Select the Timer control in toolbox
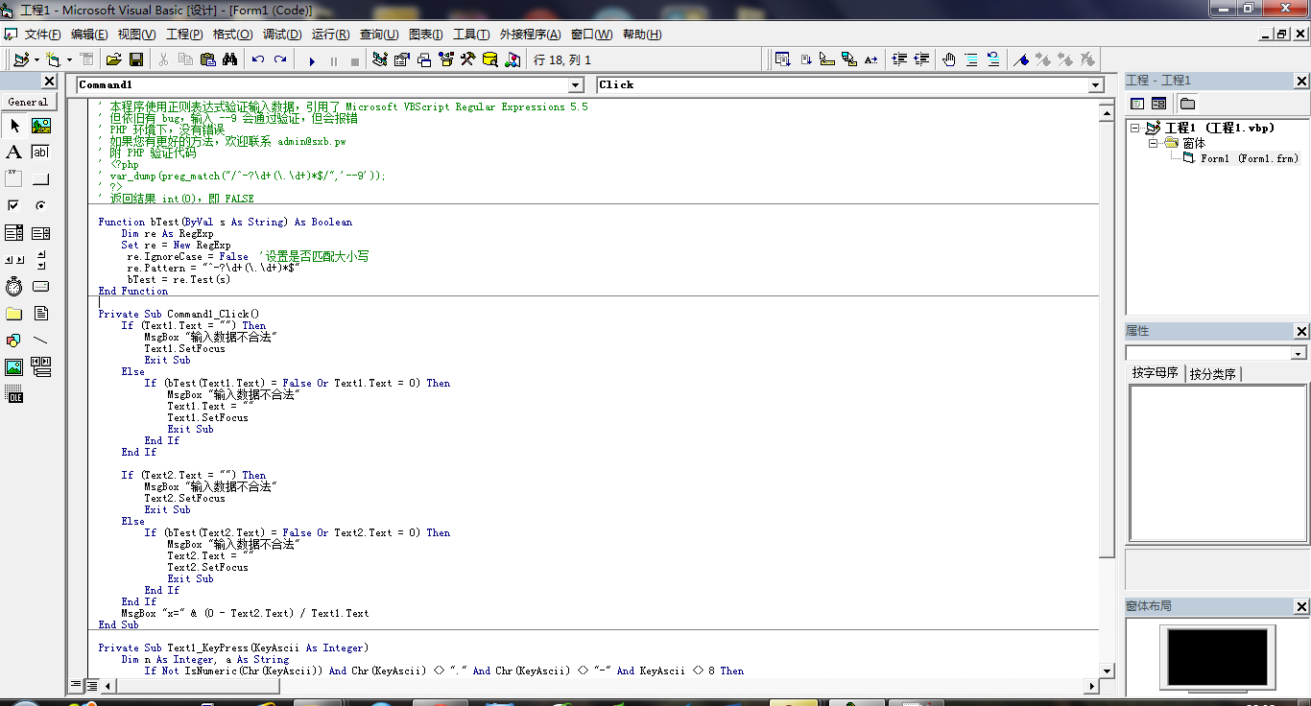1311x706 pixels. point(13,286)
